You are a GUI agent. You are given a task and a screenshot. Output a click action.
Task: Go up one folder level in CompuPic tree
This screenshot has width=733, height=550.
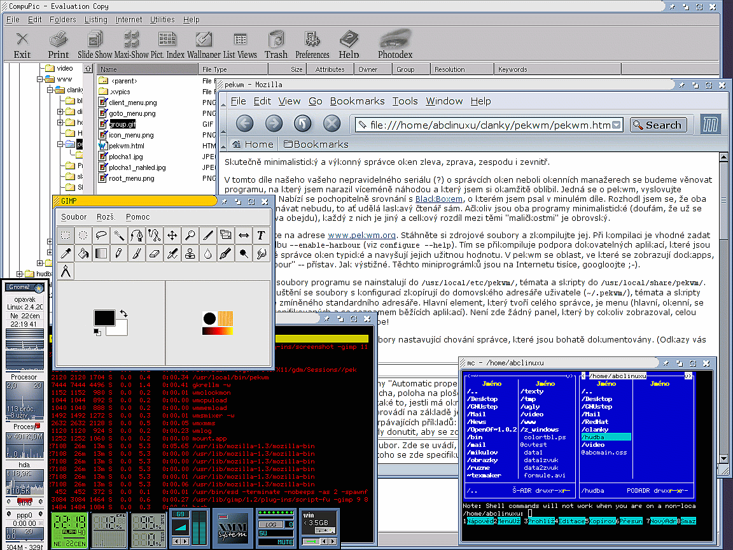(88, 69)
